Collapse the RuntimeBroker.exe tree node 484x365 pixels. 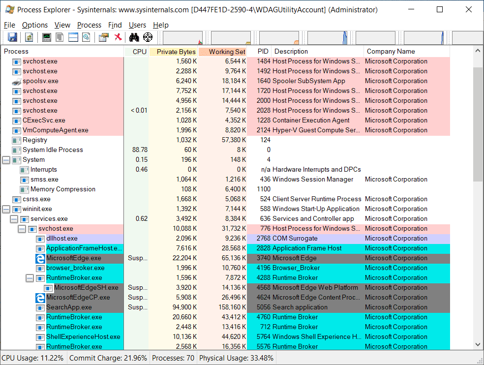click(x=30, y=278)
